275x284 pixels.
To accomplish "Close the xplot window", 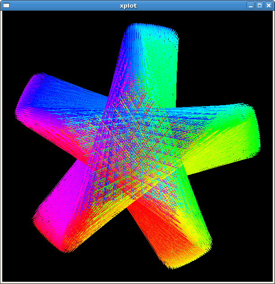I will [269, 5].
